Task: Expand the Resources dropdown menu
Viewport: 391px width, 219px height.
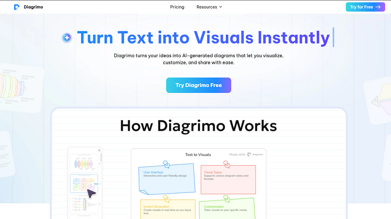Action: tap(209, 7)
